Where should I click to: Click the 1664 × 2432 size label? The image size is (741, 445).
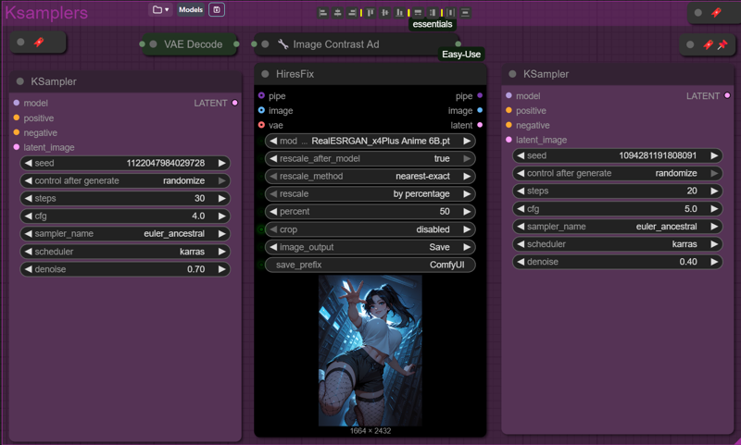[370, 431]
